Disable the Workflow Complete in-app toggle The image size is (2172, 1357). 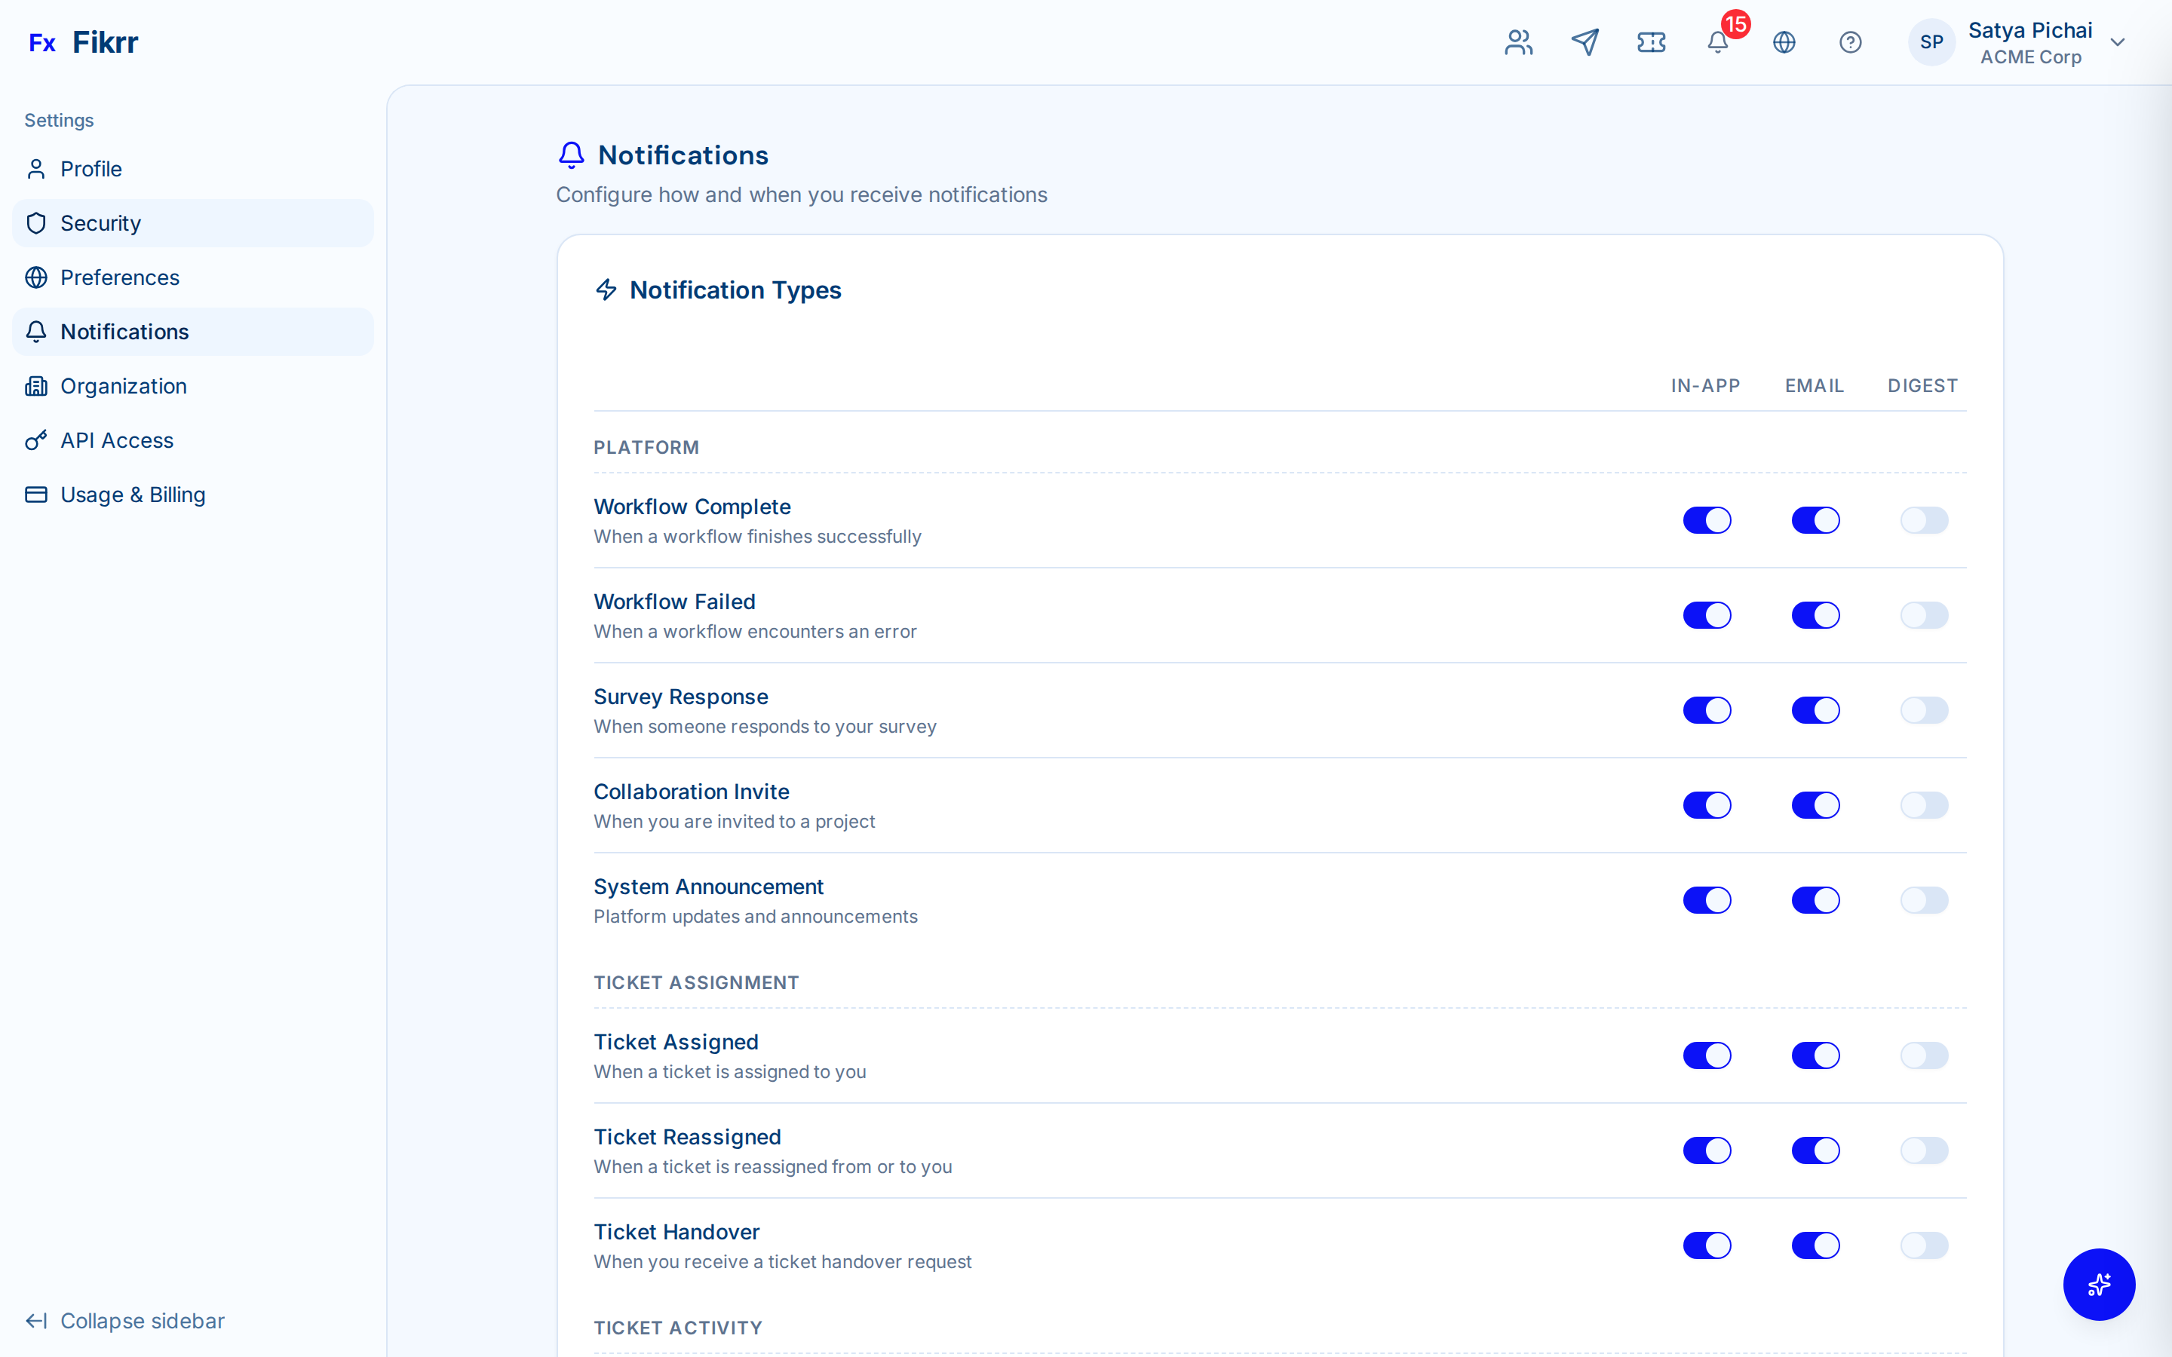(x=1706, y=519)
